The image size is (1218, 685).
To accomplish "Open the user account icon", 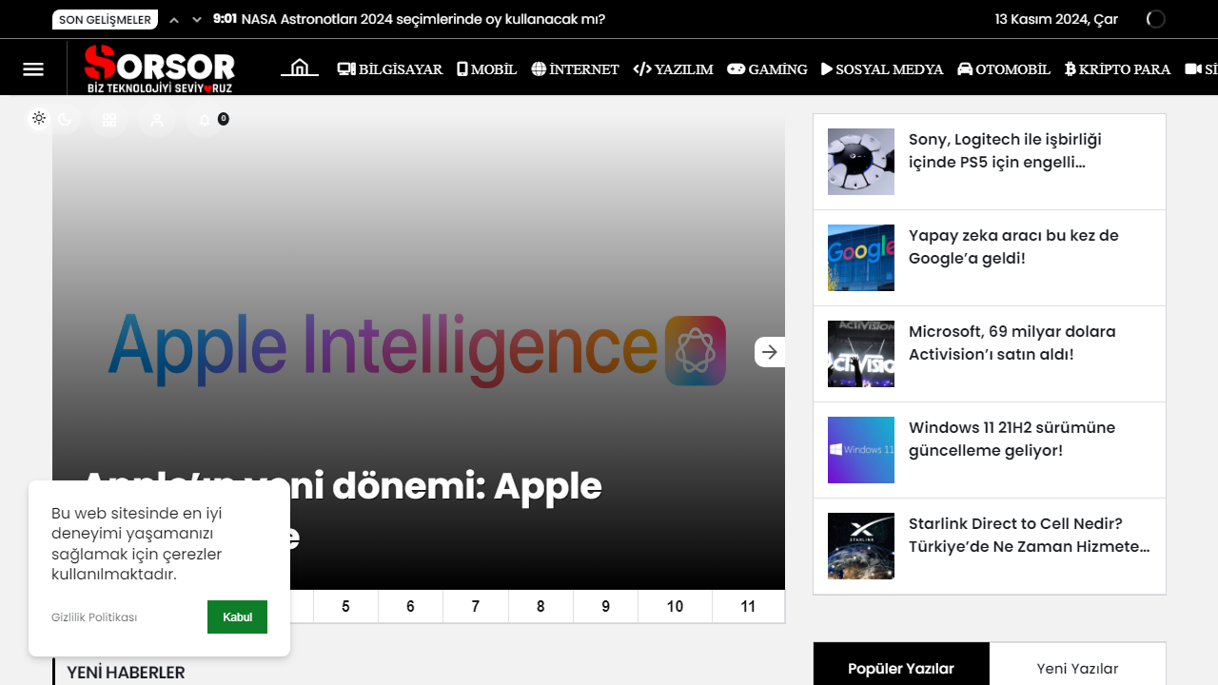I will (157, 120).
